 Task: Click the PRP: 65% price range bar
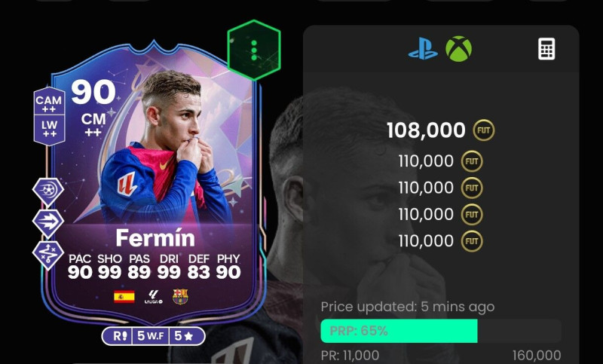pos(441,331)
